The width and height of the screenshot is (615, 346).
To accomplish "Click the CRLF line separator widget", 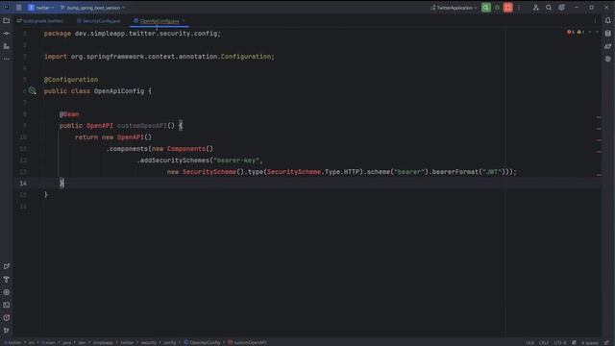I will 544,343.
